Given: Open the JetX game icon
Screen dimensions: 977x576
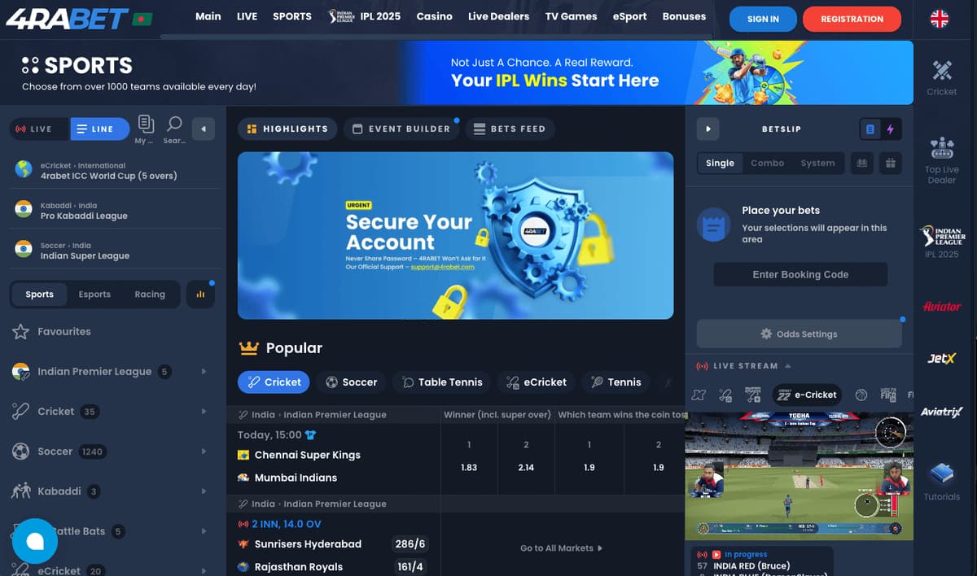Looking at the screenshot, I should (x=941, y=359).
